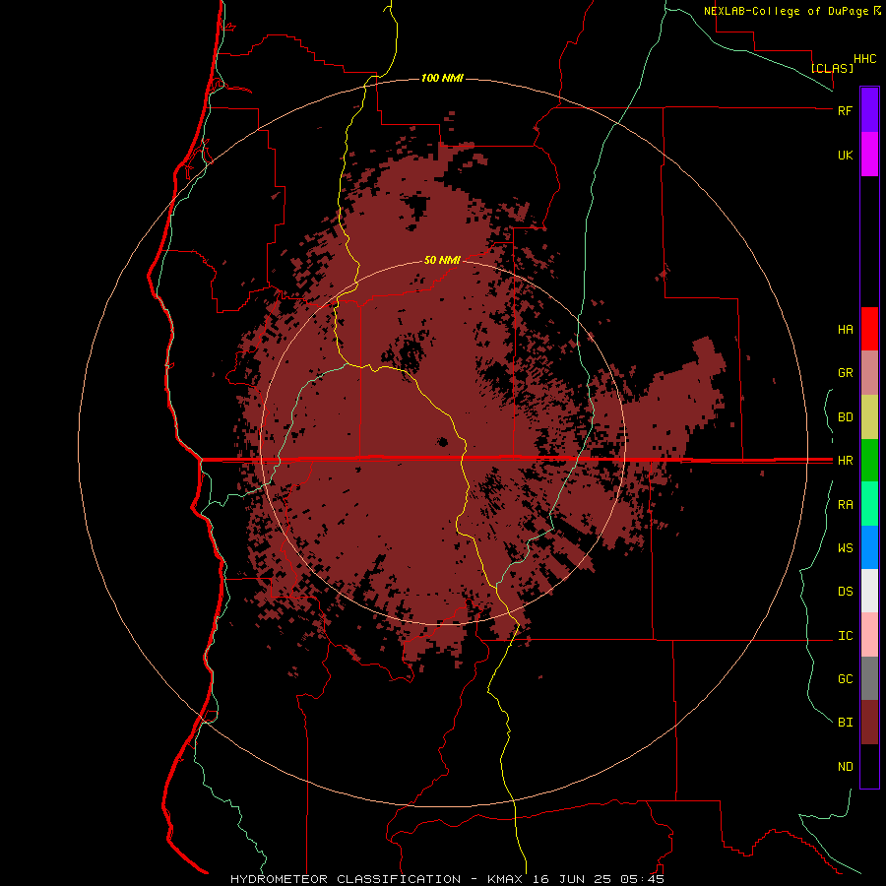Select the dusty pink GR legend swatch
The height and width of the screenshot is (886, 886).
tap(869, 373)
